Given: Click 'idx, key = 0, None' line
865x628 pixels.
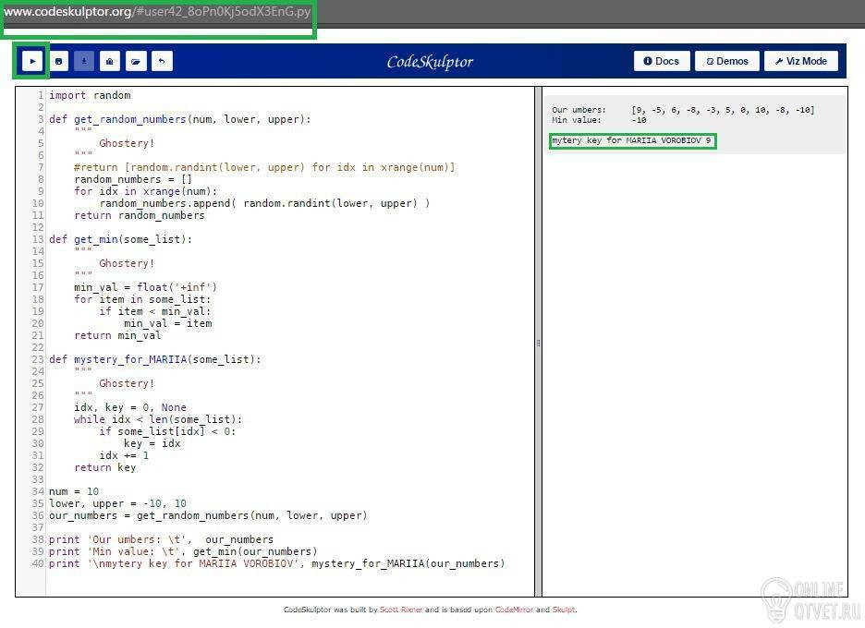Looking at the screenshot, I should point(130,408).
